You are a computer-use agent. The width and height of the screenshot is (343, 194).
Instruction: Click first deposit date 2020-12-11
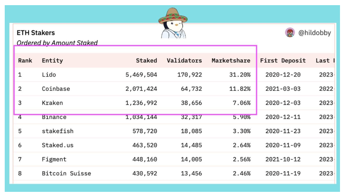283,117
